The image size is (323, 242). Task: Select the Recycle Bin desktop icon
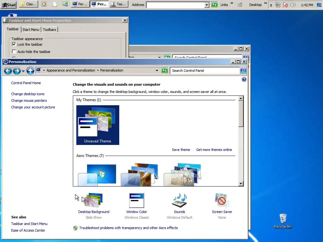click(283, 221)
